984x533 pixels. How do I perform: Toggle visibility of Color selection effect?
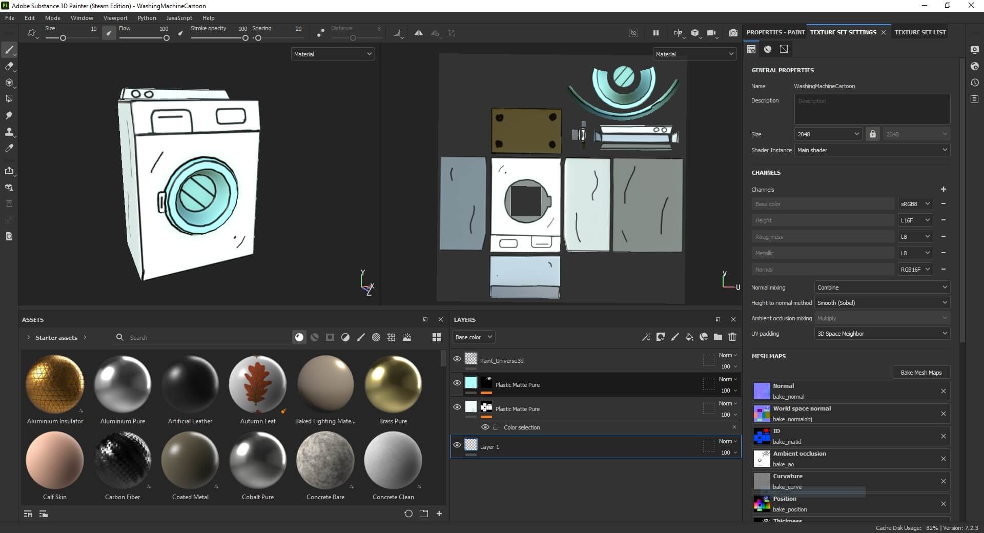click(x=485, y=427)
